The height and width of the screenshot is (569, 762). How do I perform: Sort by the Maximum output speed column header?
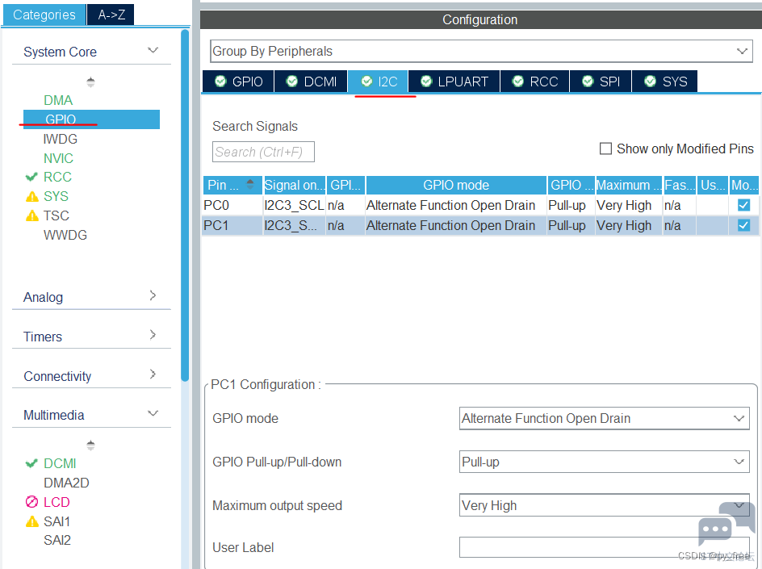pyautogui.click(x=629, y=185)
